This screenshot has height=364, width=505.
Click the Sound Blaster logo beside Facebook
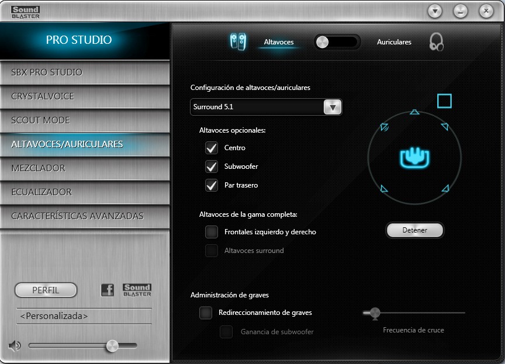[137, 290]
